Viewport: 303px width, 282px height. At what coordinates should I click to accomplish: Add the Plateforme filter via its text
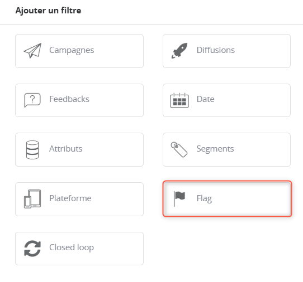[70, 198]
